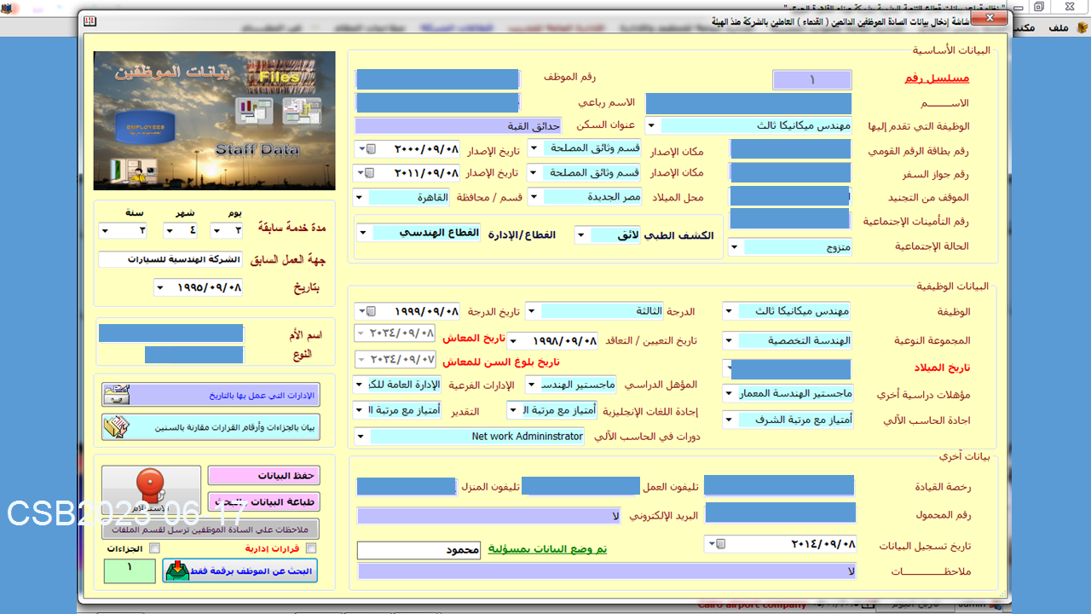Image resolution: width=1091 pixels, height=614 pixels.
Task: Open the ملف menu
Action: [x=1058, y=28]
